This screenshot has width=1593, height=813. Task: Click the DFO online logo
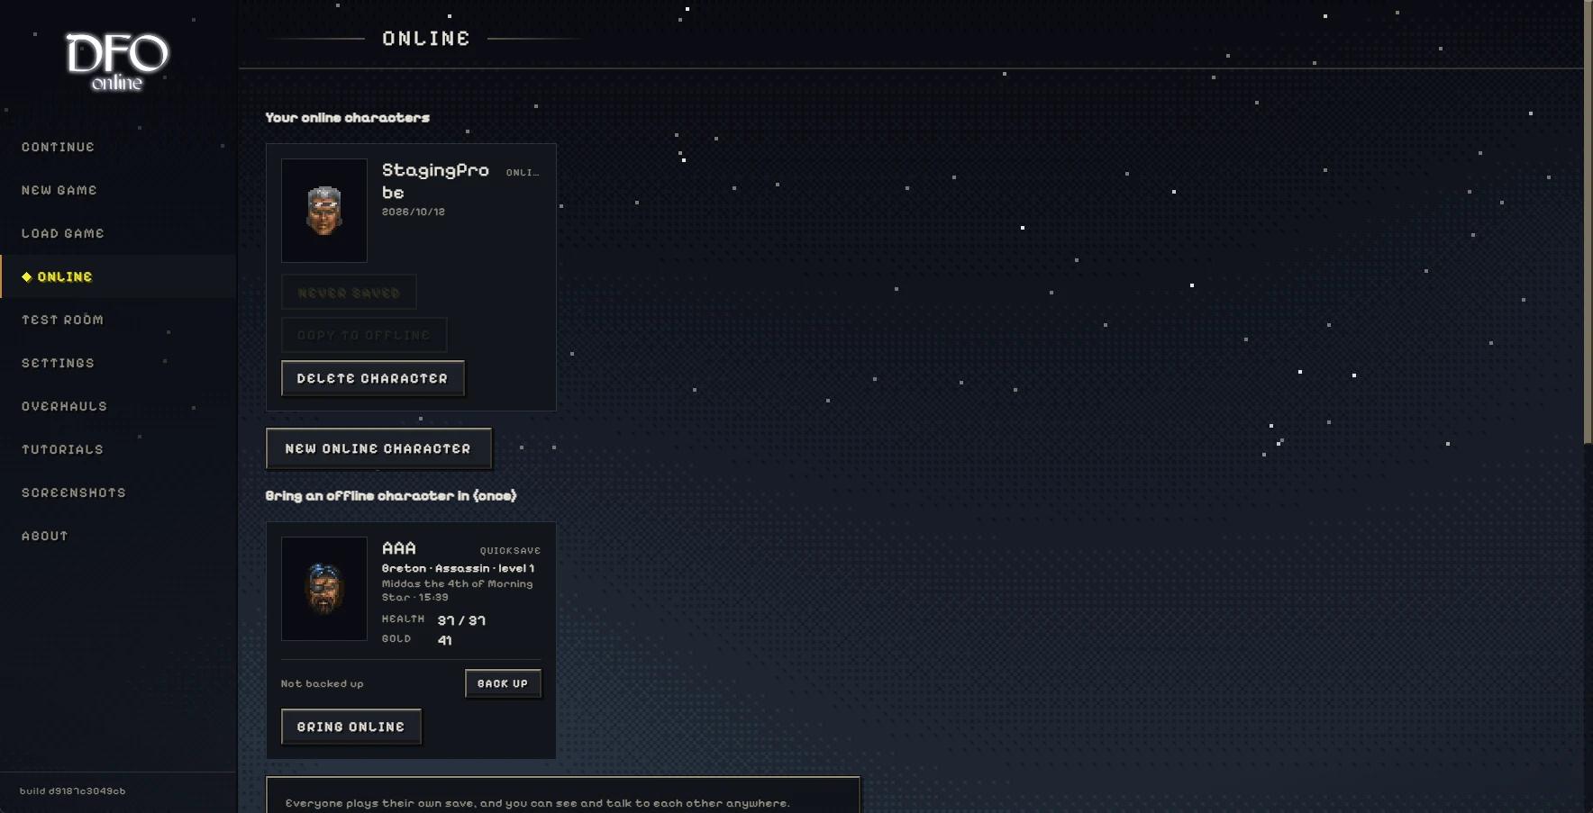pos(117,62)
